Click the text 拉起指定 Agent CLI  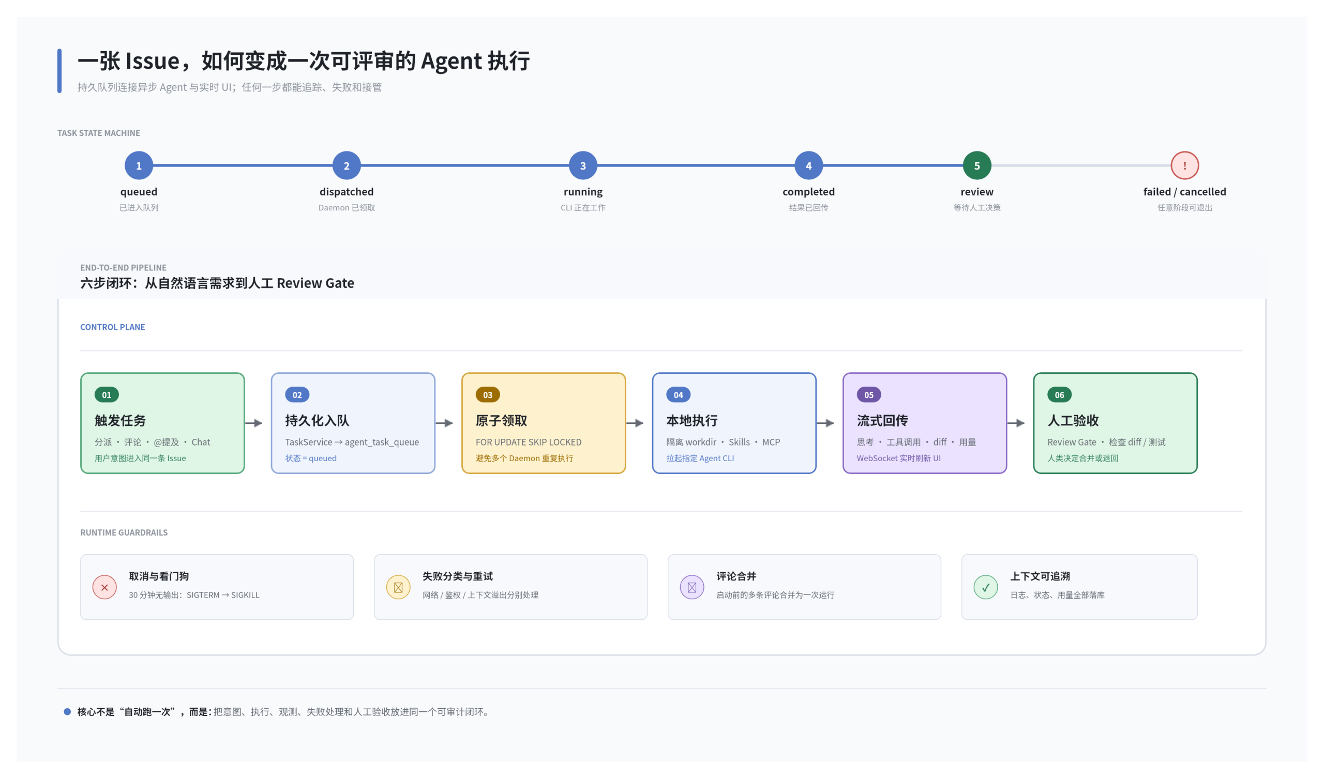(x=700, y=459)
